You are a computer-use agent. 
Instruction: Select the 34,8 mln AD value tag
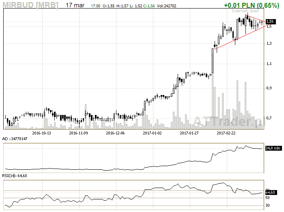tap(273, 148)
